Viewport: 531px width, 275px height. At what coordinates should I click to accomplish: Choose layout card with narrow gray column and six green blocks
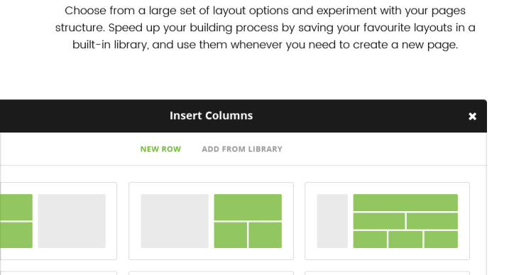(x=387, y=221)
